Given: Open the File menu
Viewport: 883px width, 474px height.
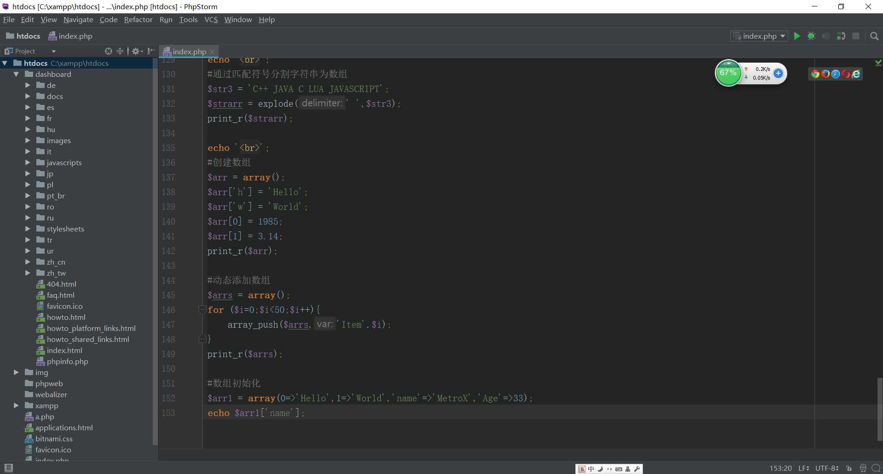Looking at the screenshot, I should 9,19.
